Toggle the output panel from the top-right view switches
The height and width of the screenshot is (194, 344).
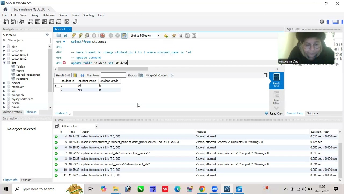(x=335, y=22)
